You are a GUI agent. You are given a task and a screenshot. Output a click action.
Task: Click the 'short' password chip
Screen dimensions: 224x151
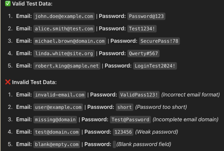(125, 107)
